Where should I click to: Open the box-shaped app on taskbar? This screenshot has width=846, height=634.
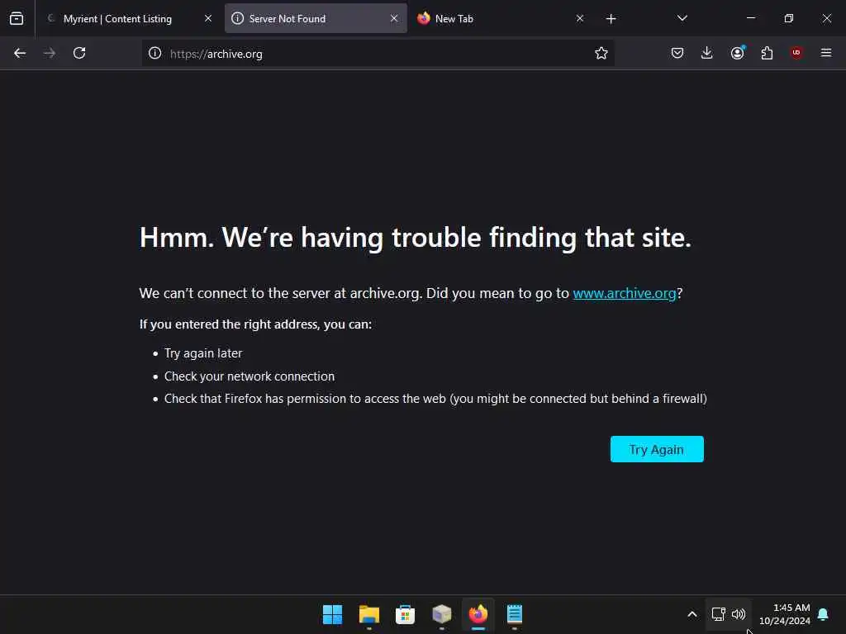pyautogui.click(x=441, y=614)
